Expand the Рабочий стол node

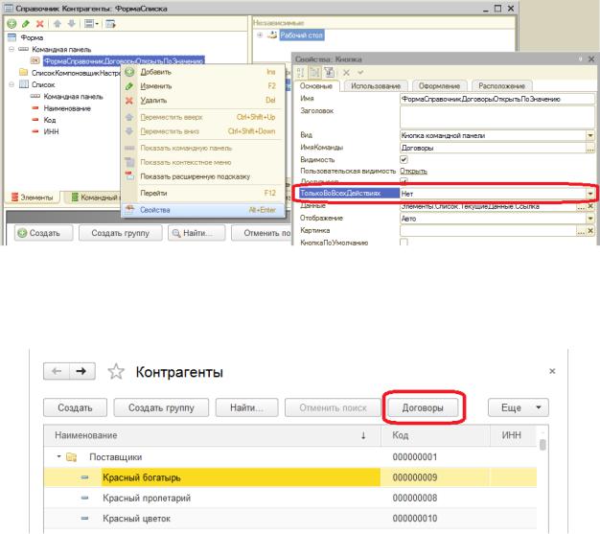[x=260, y=35]
